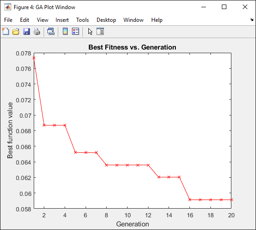Open the View menu
256x230 pixels.
[x=42, y=20]
